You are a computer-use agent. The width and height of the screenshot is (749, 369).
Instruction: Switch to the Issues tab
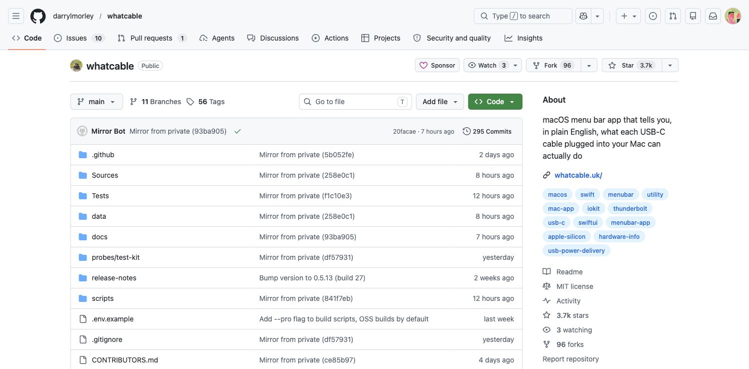tap(79, 38)
